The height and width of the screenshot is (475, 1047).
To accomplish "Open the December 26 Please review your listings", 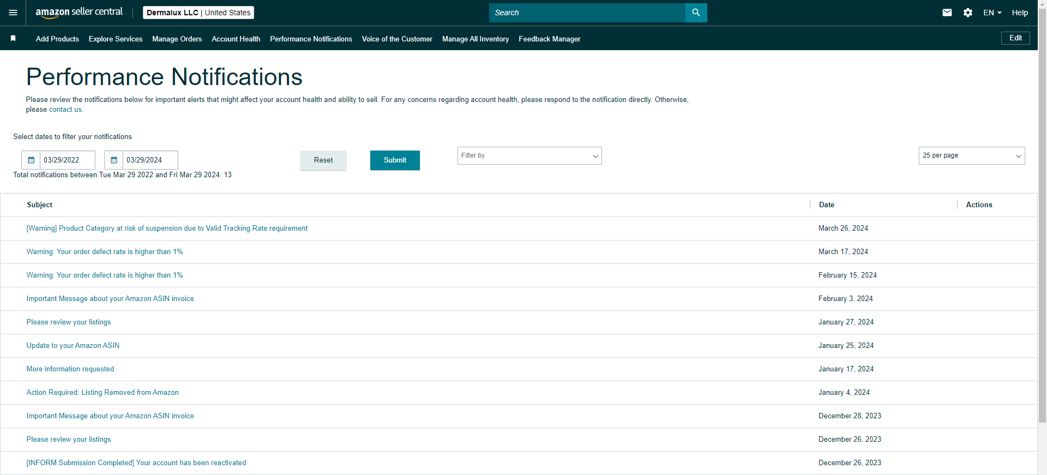I will (69, 440).
